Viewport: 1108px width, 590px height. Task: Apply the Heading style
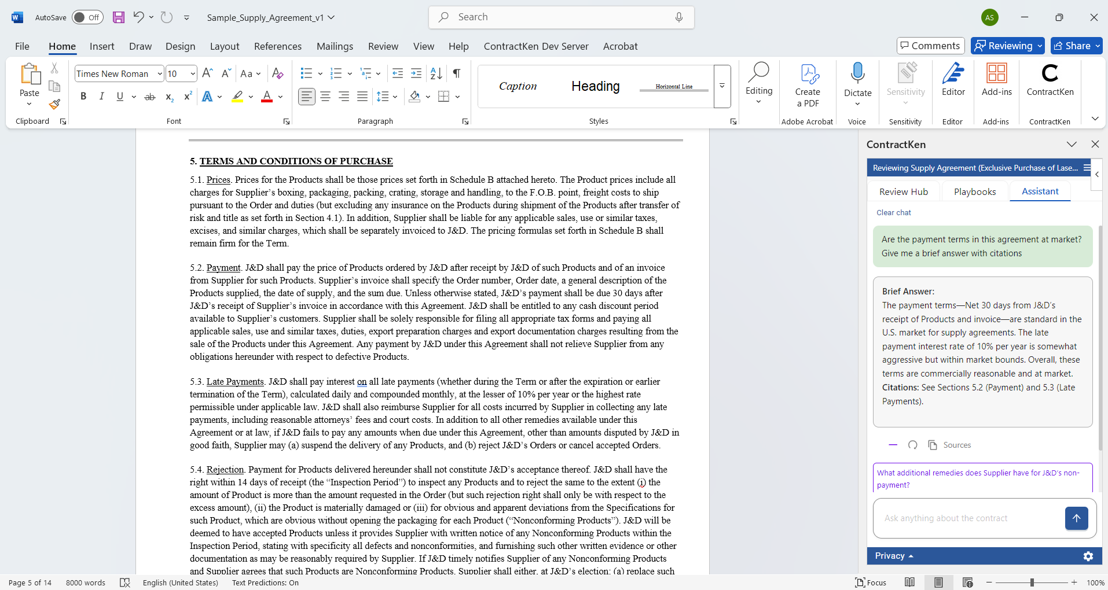[596, 86]
